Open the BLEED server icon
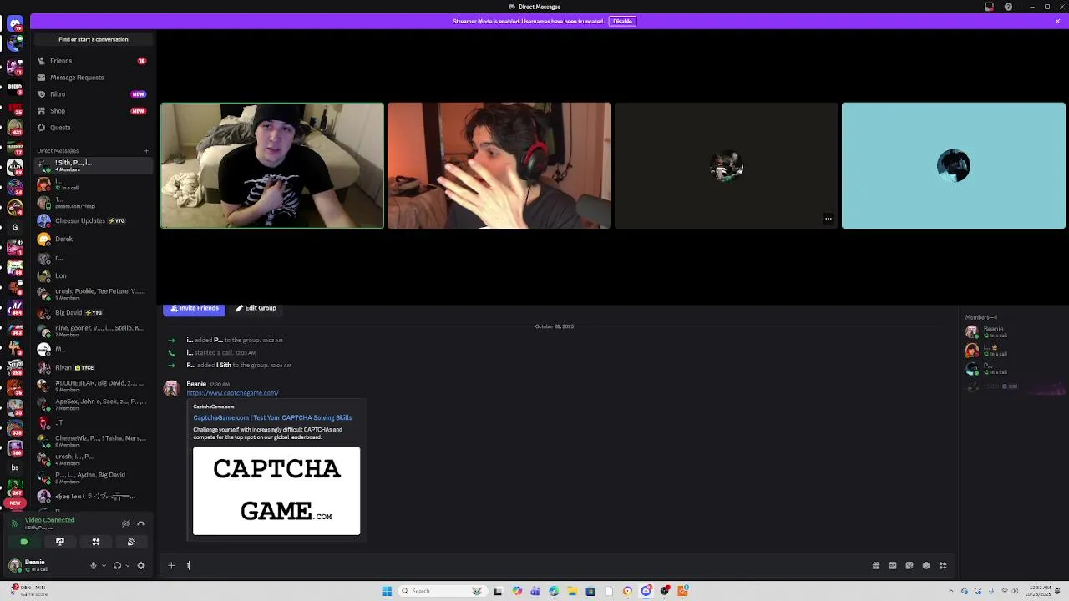 (x=14, y=86)
